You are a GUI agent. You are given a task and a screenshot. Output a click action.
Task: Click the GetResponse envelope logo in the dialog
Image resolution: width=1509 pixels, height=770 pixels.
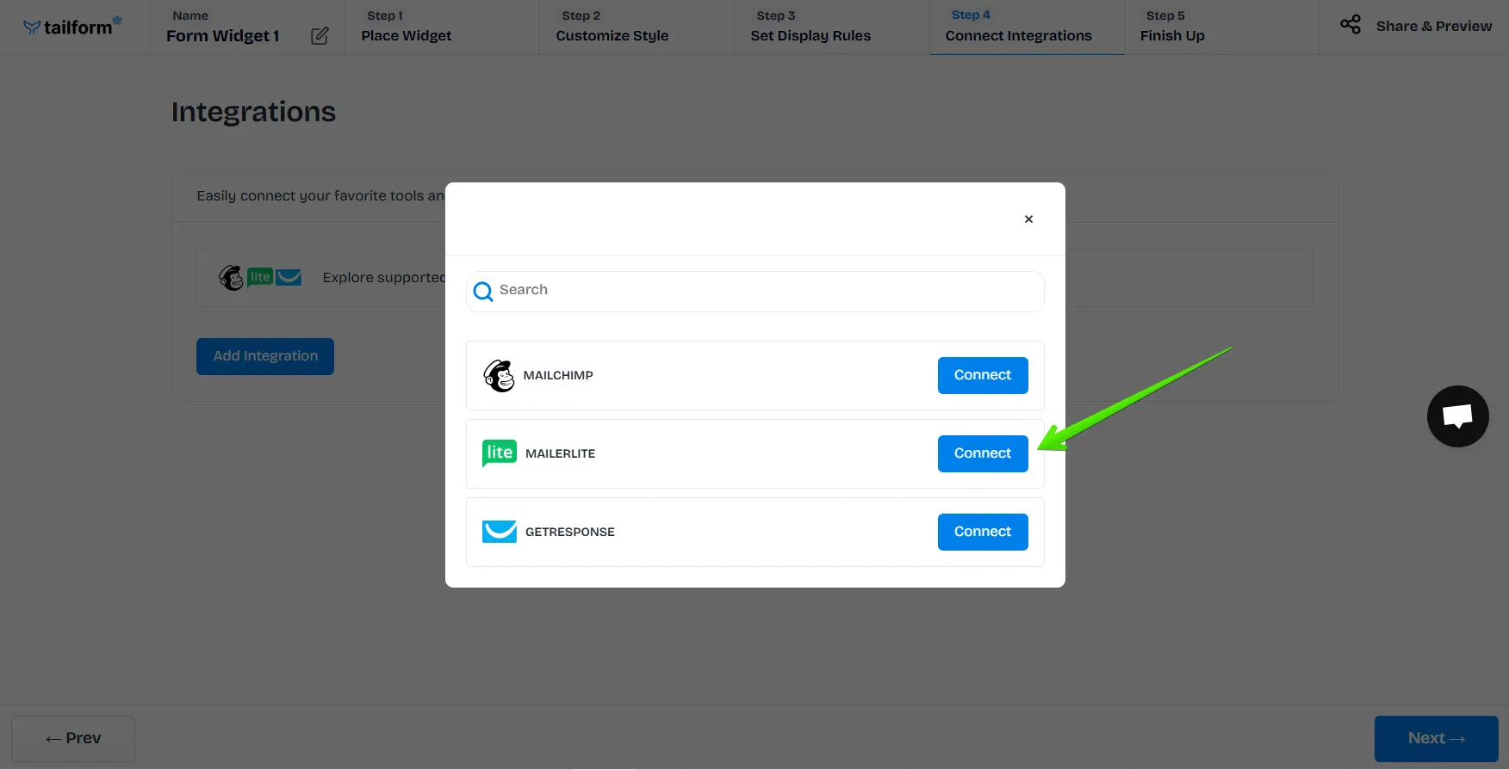(500, 532)
